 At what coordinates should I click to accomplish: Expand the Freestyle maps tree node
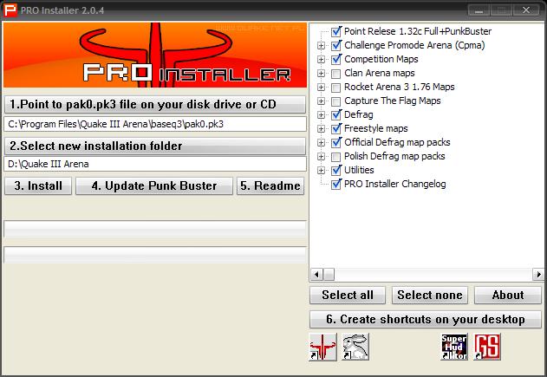[x=322, y=128]
